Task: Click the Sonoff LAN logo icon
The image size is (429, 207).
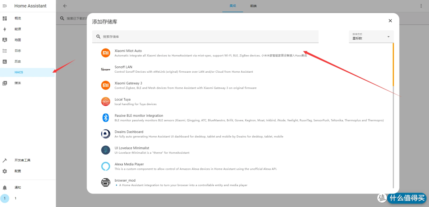Action: 105,69
